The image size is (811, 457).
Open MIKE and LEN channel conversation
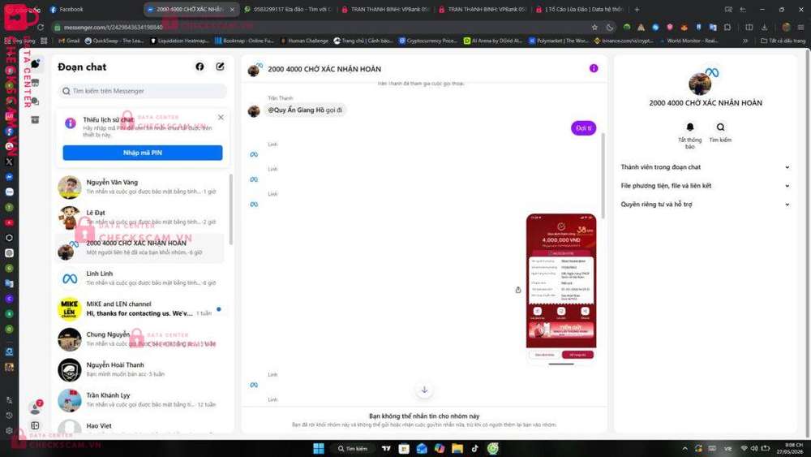pos(140,309)
